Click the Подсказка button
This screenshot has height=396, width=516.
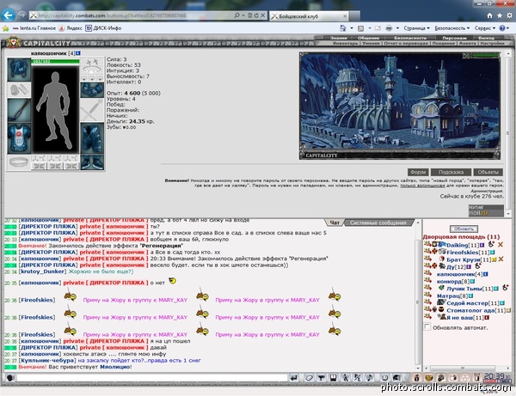[451, 172]
